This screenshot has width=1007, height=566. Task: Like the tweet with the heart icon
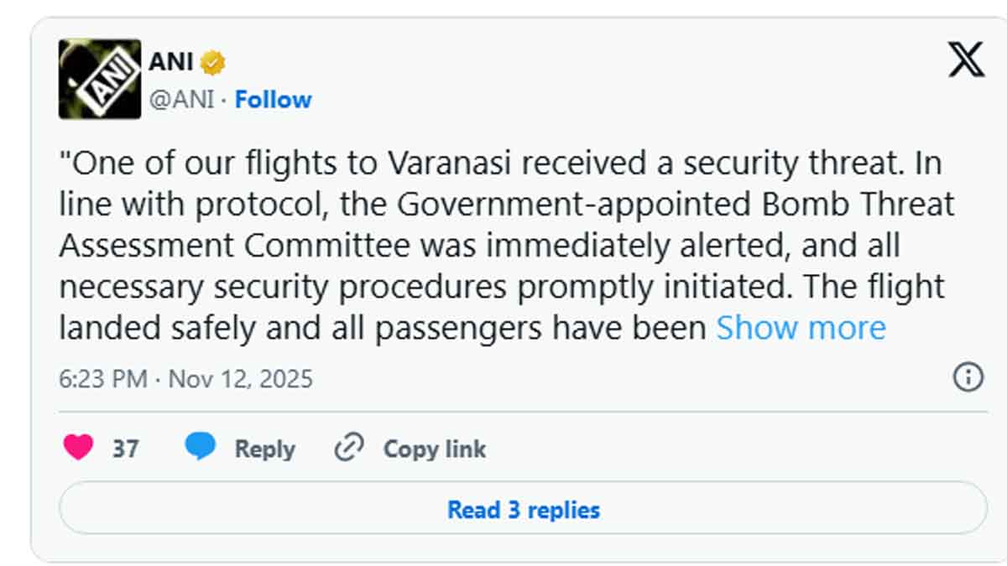79,448
